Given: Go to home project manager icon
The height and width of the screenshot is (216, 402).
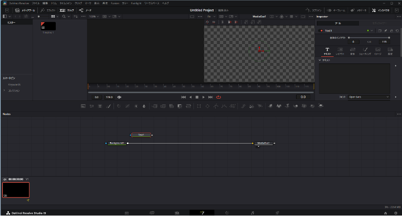Looking at the screenshot, I should click(385, 213).
